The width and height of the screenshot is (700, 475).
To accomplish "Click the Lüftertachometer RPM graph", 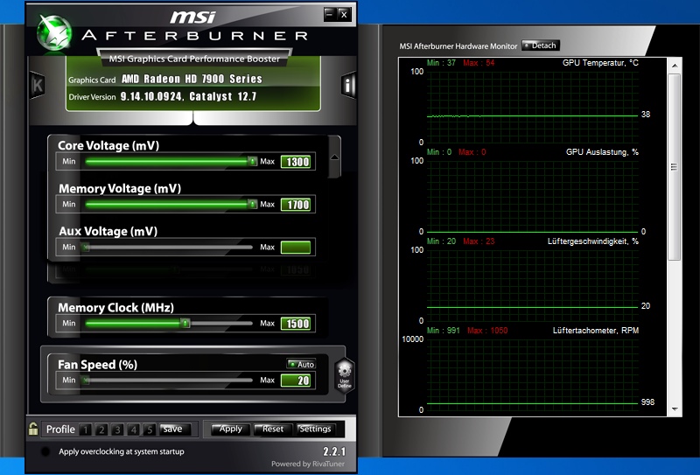I will point(532,375).
